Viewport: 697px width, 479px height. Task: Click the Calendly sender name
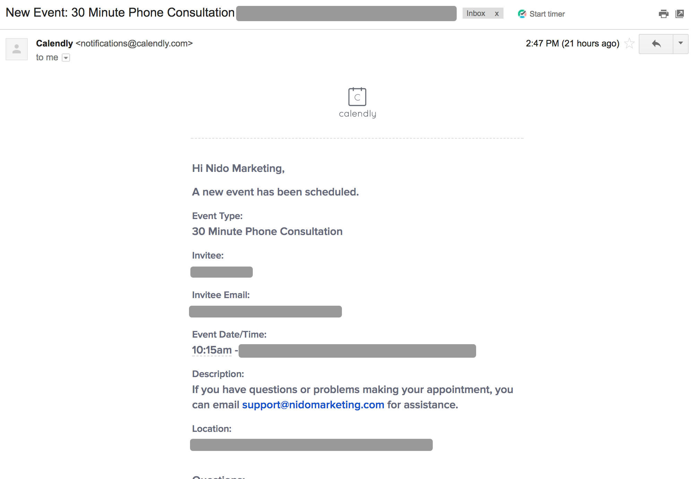54,43
